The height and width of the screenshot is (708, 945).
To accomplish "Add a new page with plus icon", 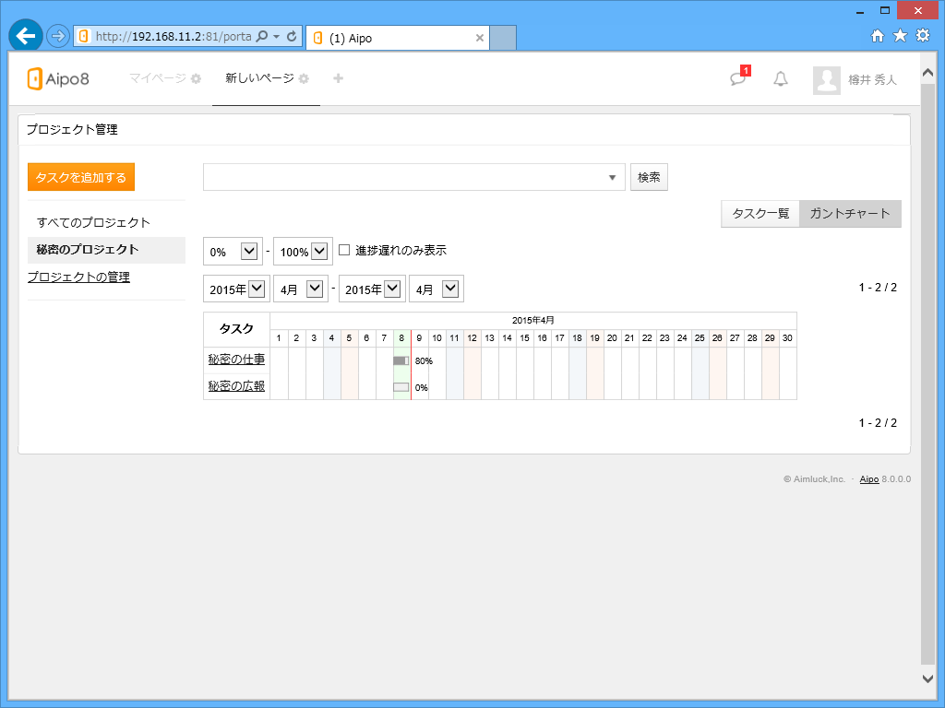I will [x=338, y=78].
